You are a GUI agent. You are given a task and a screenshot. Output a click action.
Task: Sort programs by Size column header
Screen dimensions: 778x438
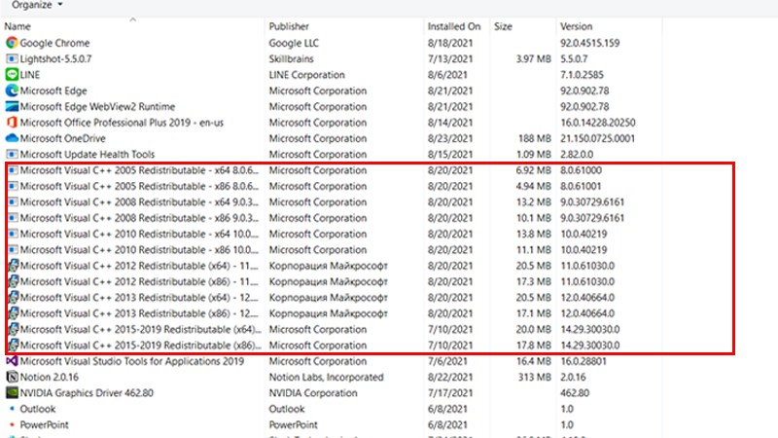(x=504, y=26)
